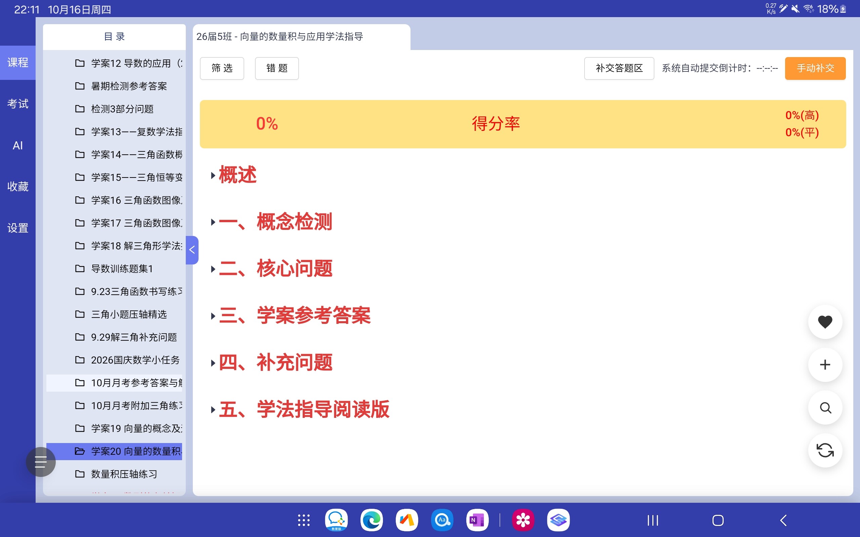Tap the heart favorite icon
Image resolution: width=860 pixels, height=537 pixels.
click(825, 322)
